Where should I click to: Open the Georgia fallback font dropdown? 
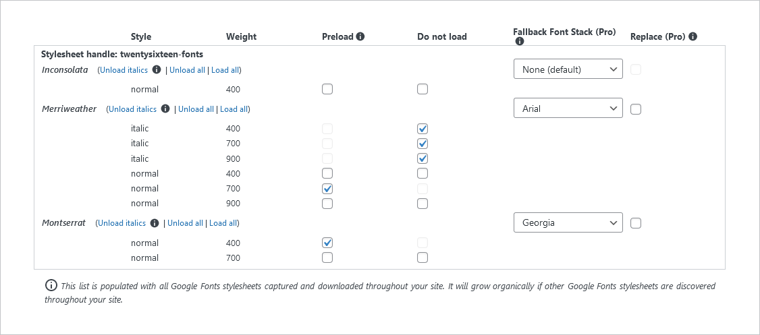click(x=568, y=222)
